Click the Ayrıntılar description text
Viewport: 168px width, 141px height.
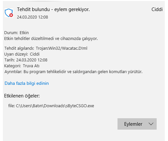click(x=73, y=72)
